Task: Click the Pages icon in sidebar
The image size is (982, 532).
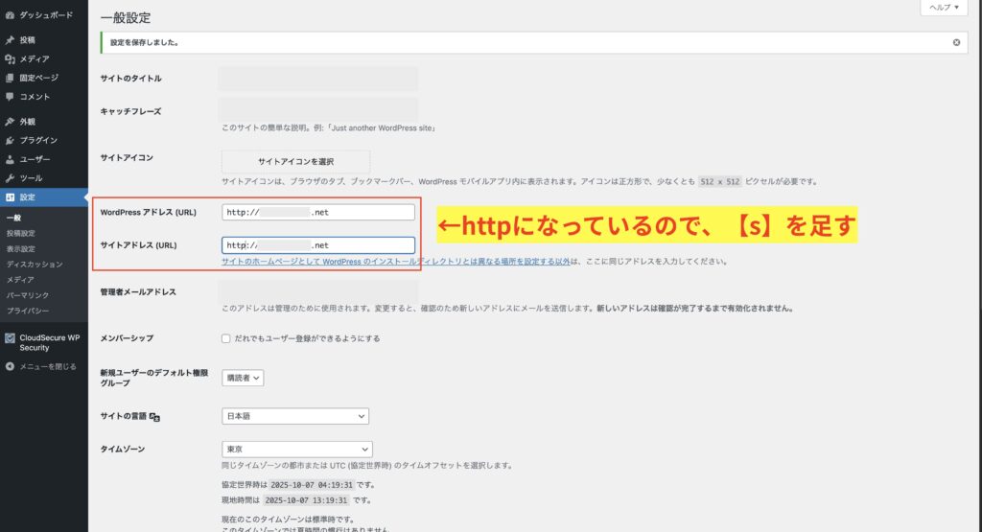Action: pyautogui.click(x=10, y=78)
